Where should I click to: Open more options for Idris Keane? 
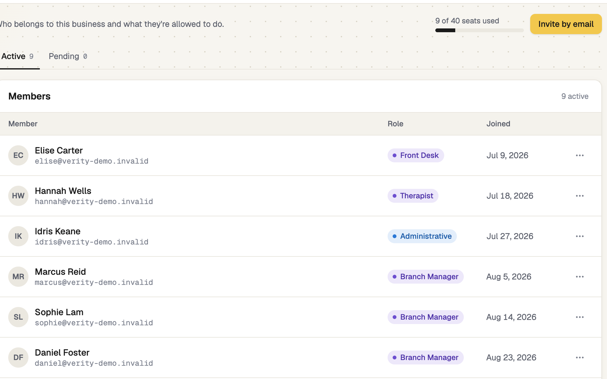tap(579, 236)
